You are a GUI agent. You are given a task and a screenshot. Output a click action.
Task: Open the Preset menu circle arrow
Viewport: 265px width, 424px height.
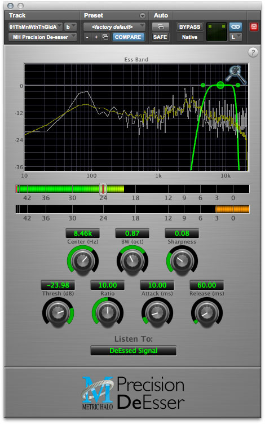(143, 16)
